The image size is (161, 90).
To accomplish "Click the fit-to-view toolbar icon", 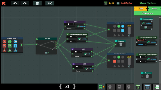I will (x=50, y=3).
